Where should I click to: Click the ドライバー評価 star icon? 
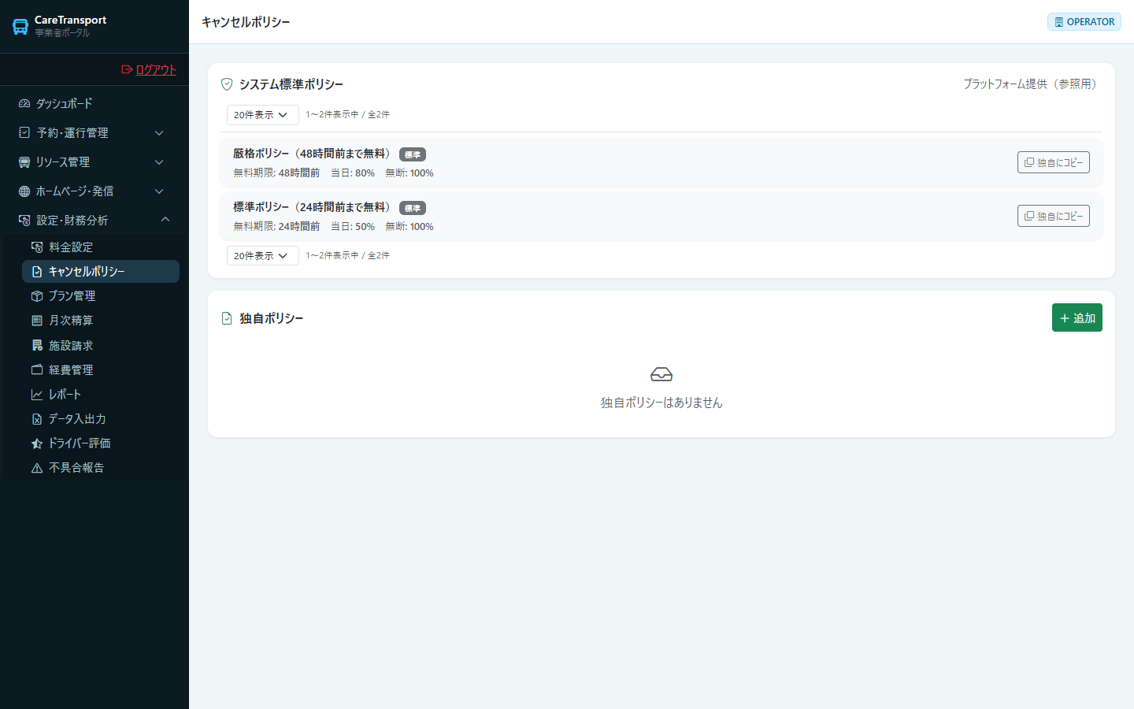point(37,444)
